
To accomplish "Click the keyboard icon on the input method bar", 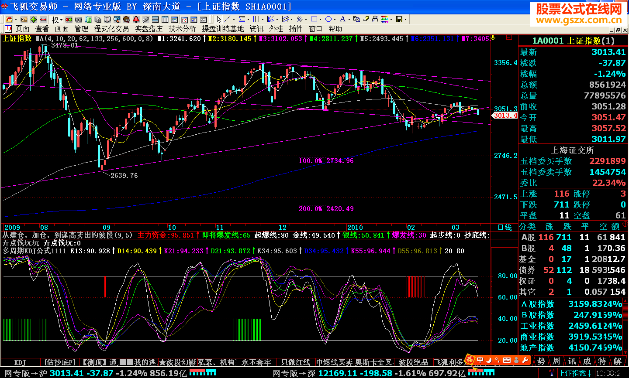I will coord(507,360).
